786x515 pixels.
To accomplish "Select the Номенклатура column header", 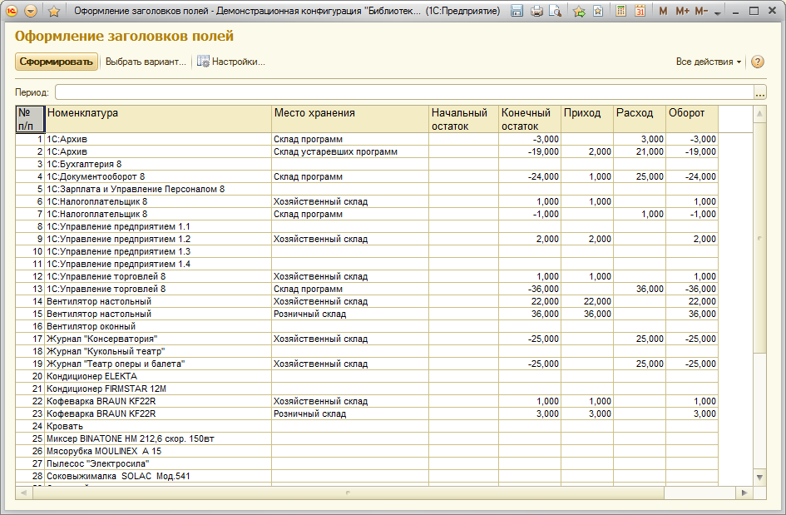I will [158, 119].
